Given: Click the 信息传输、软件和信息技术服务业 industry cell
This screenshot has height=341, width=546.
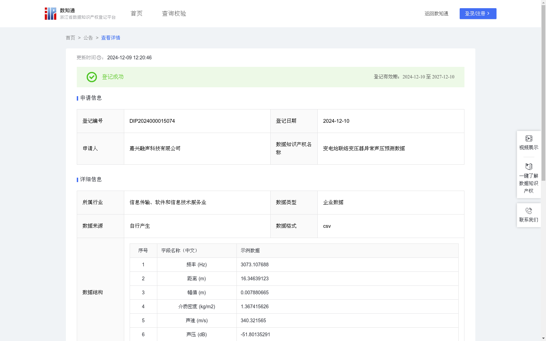Looking at the screenshot, I should [x=197, y=203].
